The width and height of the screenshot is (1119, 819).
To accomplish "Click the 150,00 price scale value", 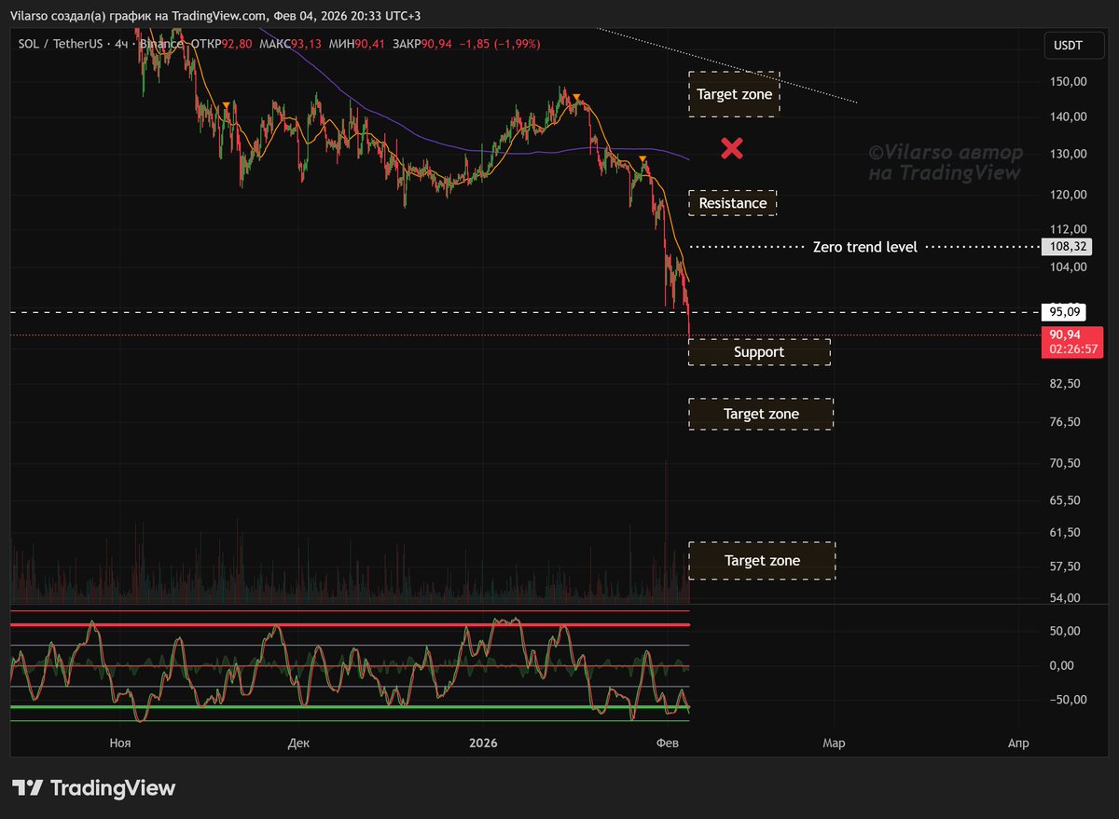I will pos(1068,82).
